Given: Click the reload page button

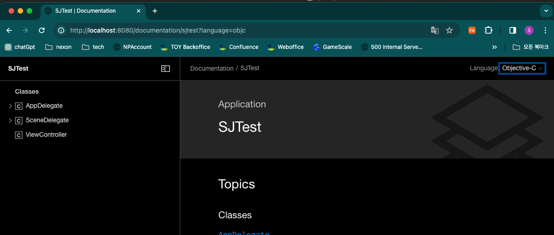Looking at the screenshot, I should pos(42,30).
